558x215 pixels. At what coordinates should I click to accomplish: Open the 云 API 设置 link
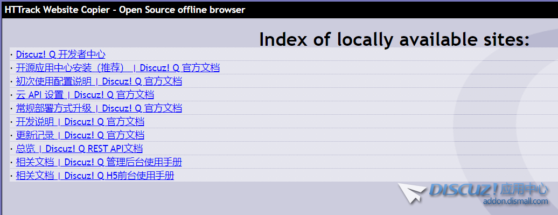point(85,95)
